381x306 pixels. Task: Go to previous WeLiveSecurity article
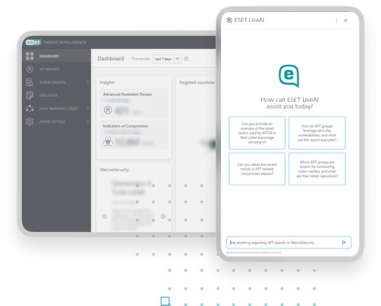coord(105,216)
